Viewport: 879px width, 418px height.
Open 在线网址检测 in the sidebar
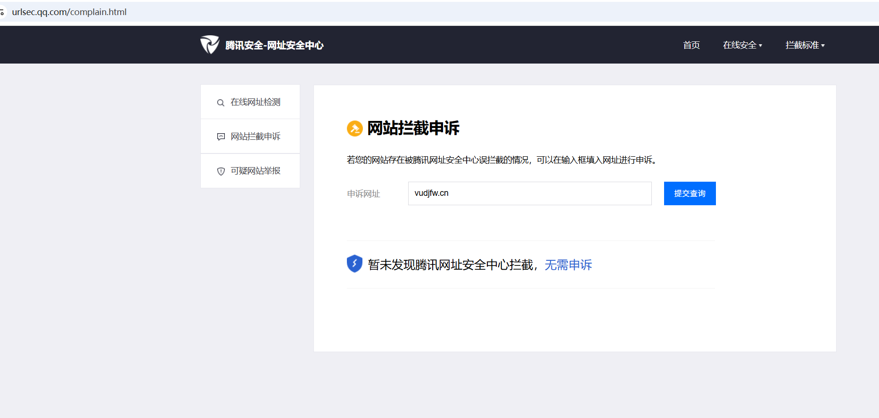[x=250, y=102]
